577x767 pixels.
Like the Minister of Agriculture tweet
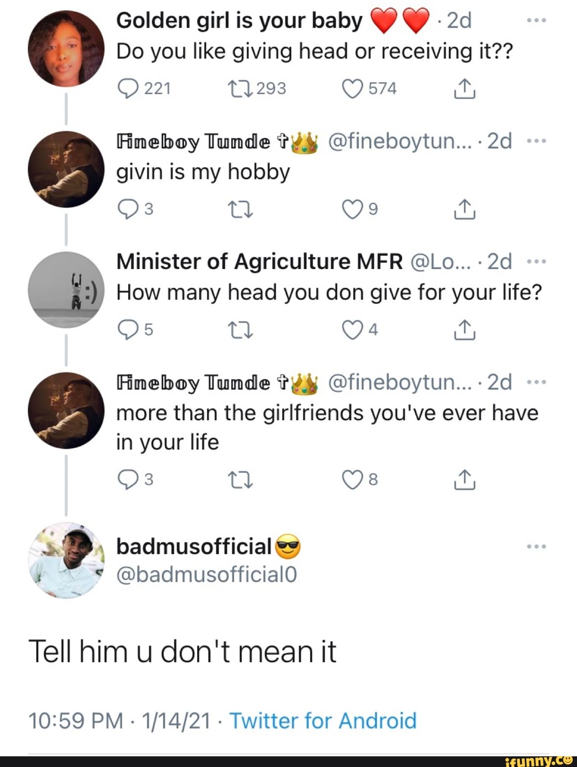(351, 331)
